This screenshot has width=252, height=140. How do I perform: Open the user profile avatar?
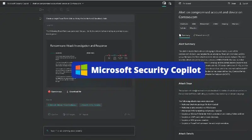tap(164, 3)
